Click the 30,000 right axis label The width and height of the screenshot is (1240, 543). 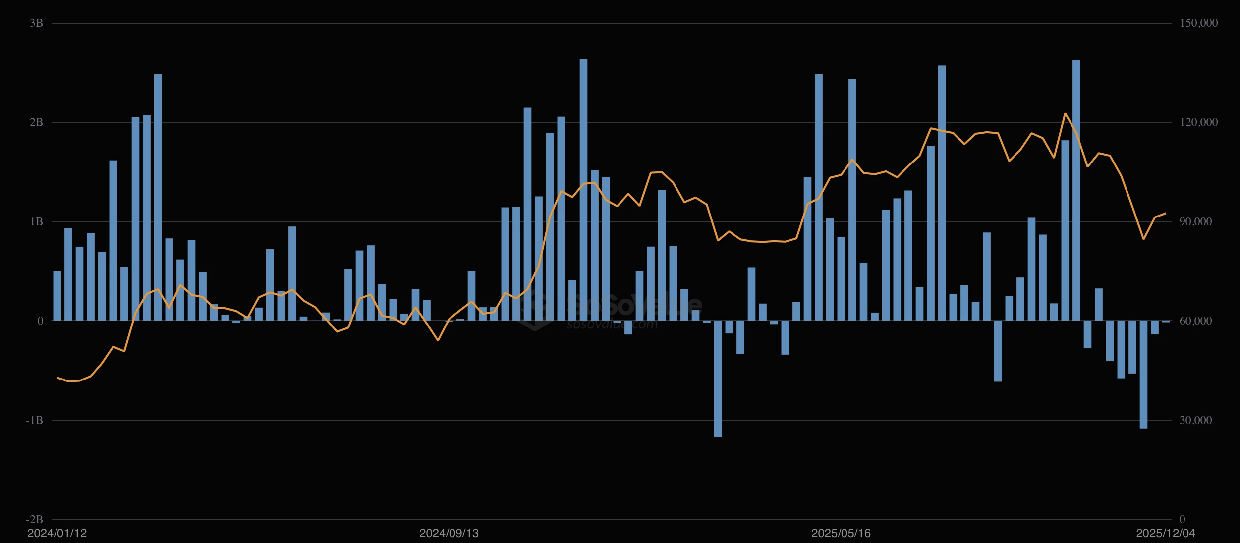tap(1195, 420)
